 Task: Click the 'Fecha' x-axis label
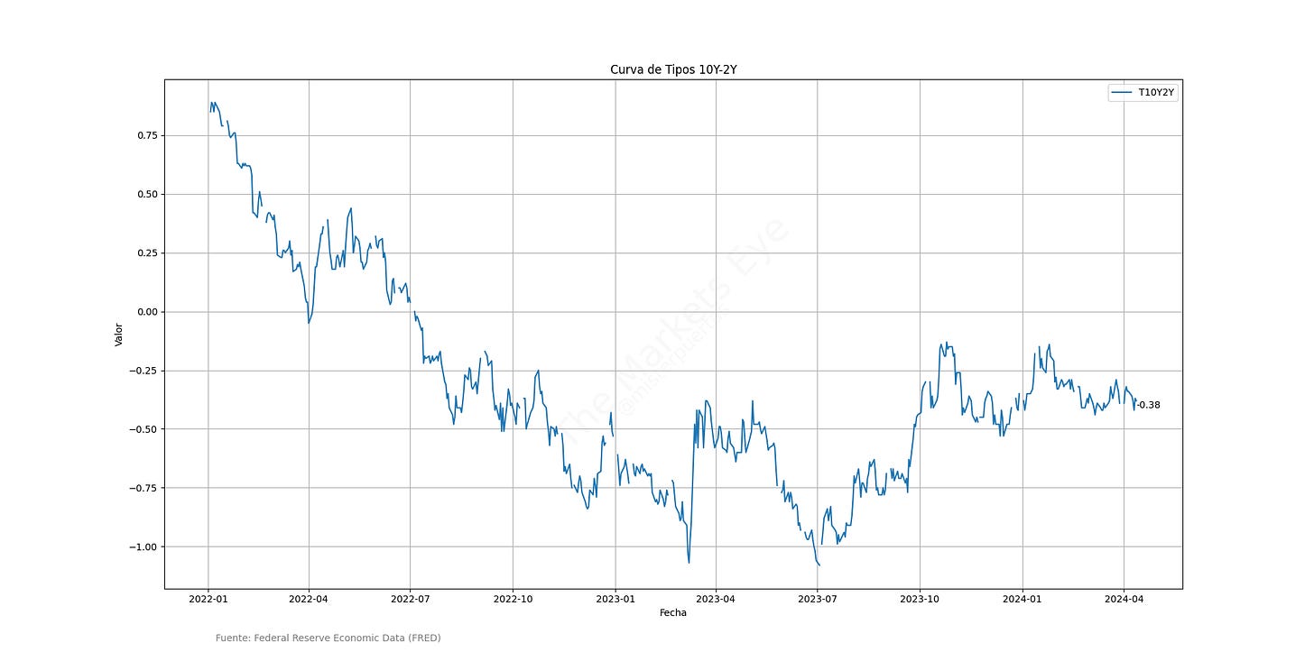[x=673, y=612]
